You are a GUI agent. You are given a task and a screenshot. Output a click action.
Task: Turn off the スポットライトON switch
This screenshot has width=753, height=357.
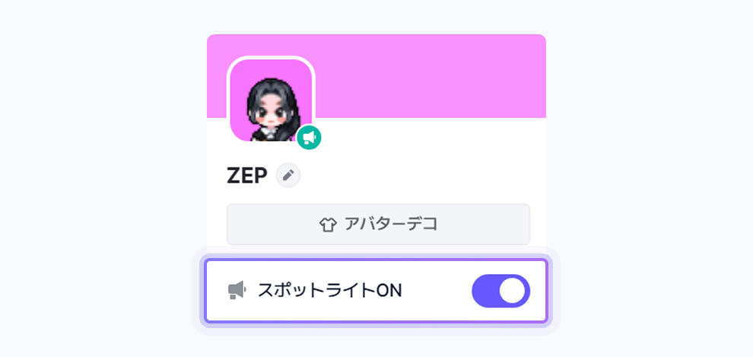point(501,291)
